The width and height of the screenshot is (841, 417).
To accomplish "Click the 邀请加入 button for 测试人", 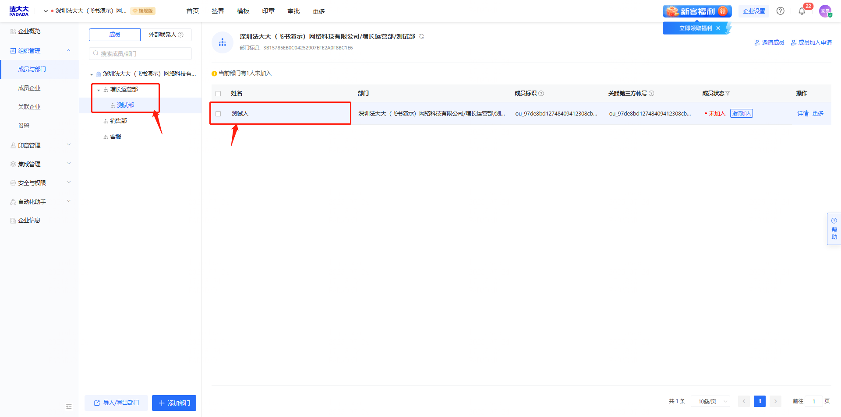I will pos(741,114).
